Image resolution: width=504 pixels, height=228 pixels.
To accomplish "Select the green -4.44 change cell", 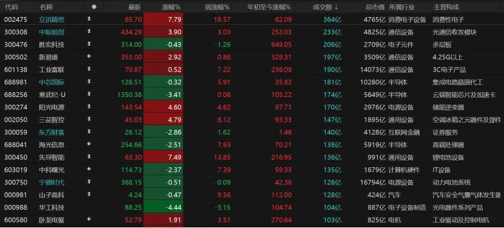I will pyautogui.click(x=163, y=207).
